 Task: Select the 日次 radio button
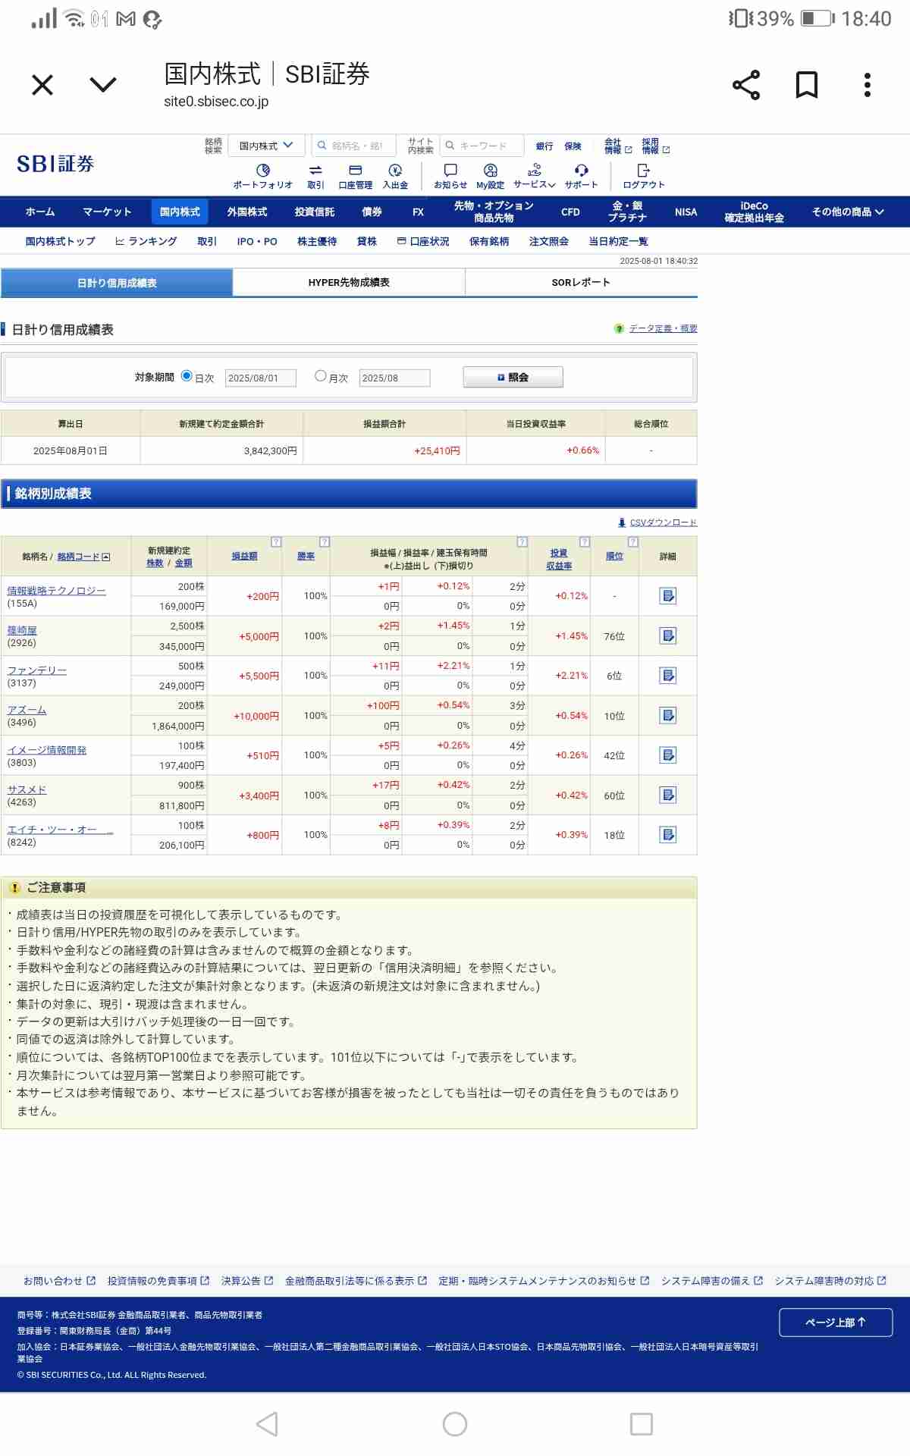point(187,376)
